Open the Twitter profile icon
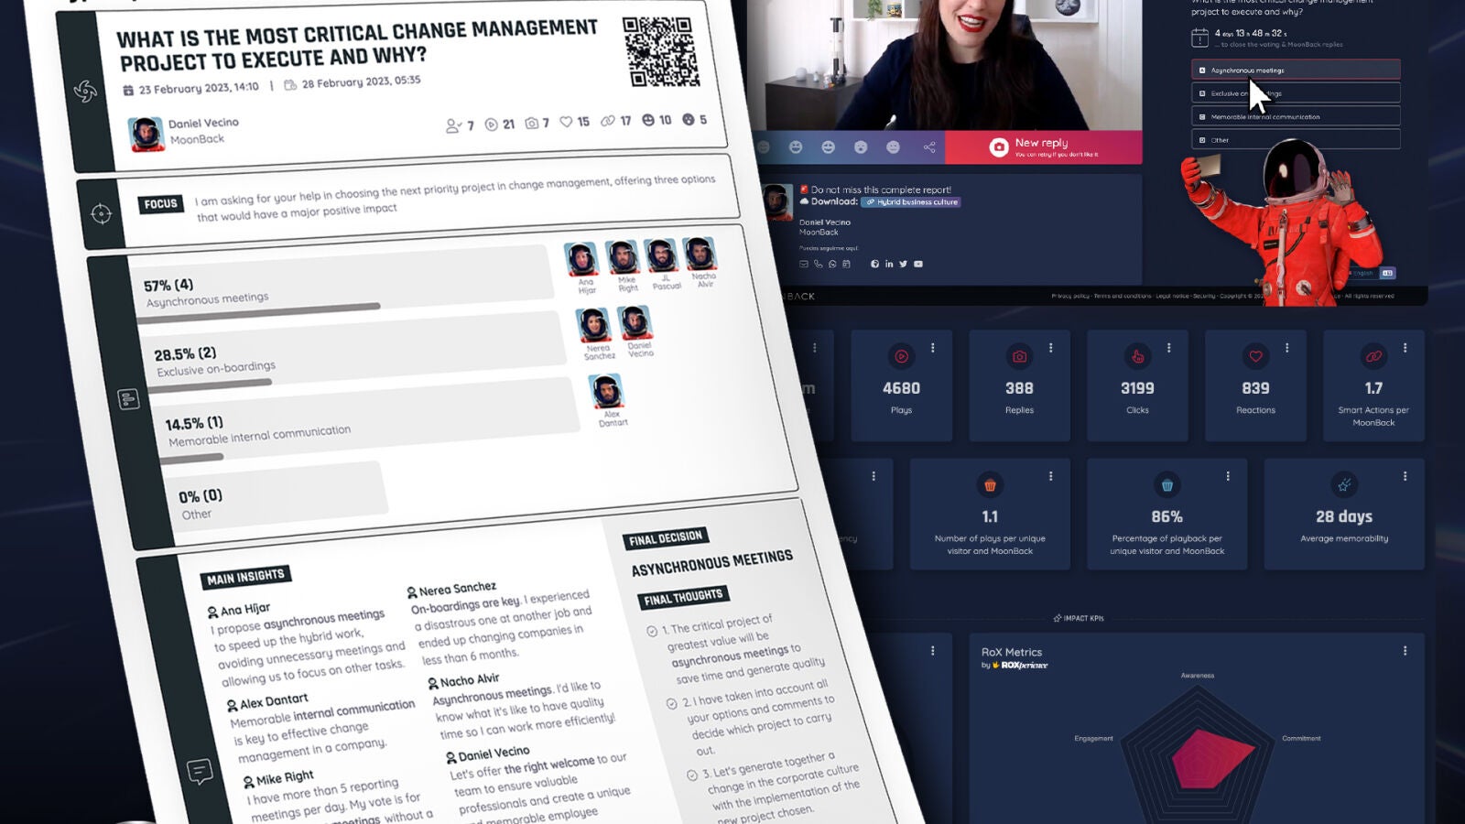This screenshot has width=1465, height=824. pos(903,265)
